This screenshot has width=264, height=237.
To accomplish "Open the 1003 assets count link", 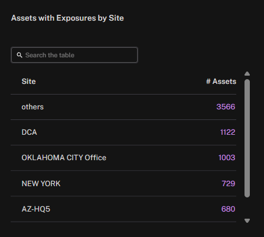I will click(x=227, y=158).
